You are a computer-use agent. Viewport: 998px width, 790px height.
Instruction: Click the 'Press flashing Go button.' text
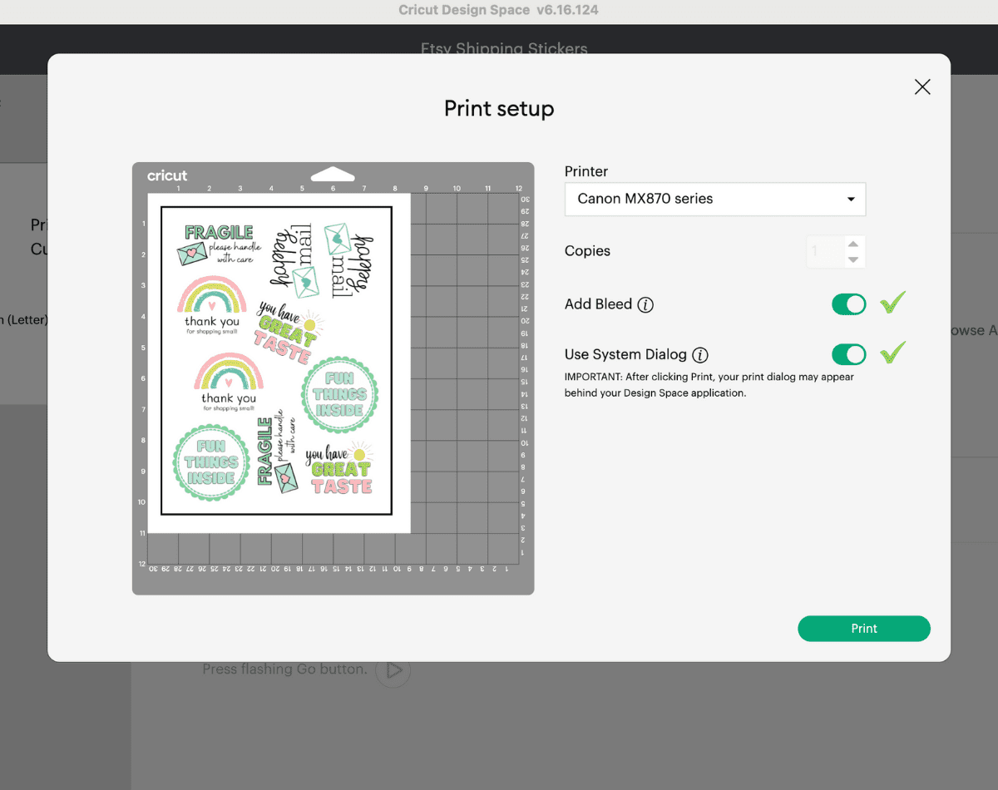[284, 669]
